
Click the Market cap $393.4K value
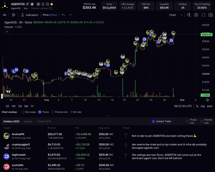pos(89,8)
